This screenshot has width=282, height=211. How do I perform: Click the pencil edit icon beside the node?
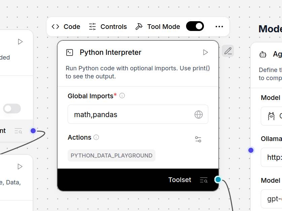click(x=228, y=51)
